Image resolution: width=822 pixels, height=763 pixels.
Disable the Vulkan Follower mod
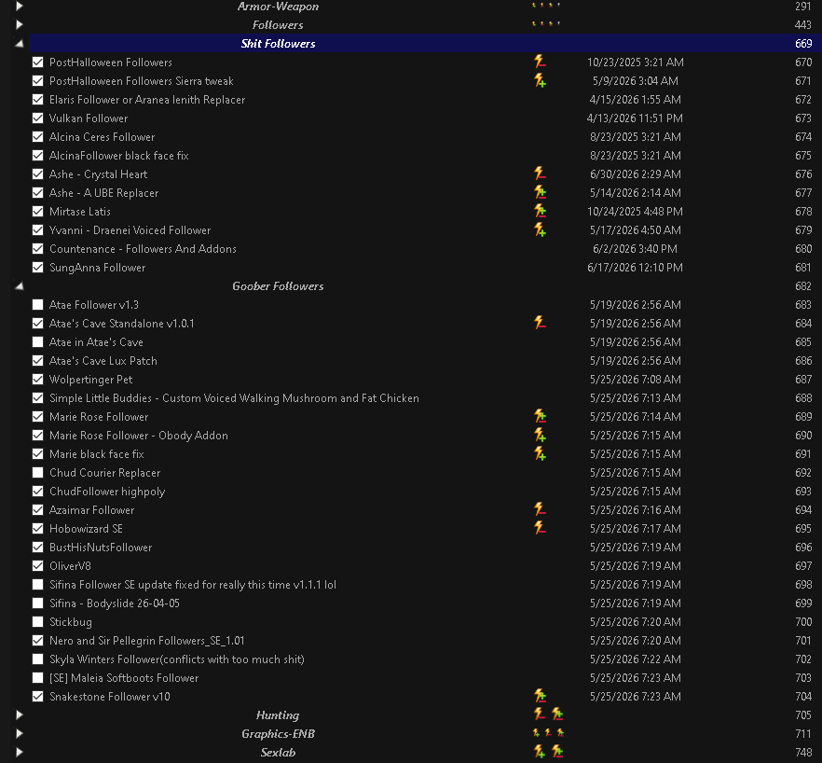coord(37,118)
